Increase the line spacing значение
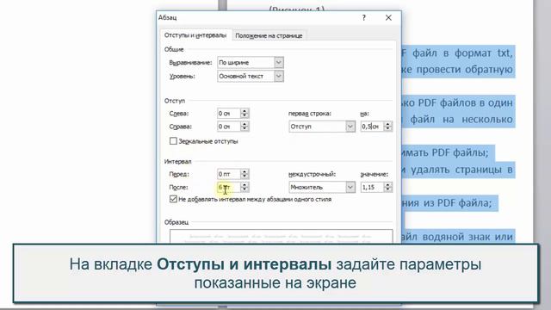The height and width of the screenshot is (310, 551). click(388, 185)
